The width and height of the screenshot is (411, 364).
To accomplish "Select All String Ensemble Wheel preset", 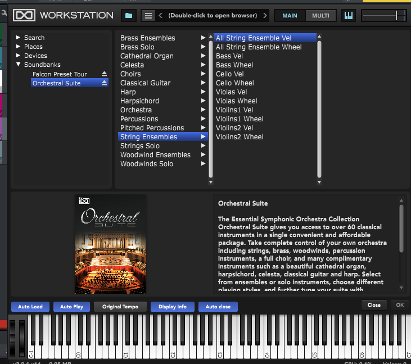I will point(265,47).
